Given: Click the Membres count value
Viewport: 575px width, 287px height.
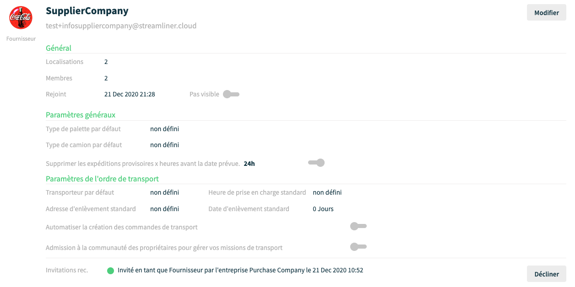Looking at the screenshot, I should pyautogui.click(x=106, y=78).
